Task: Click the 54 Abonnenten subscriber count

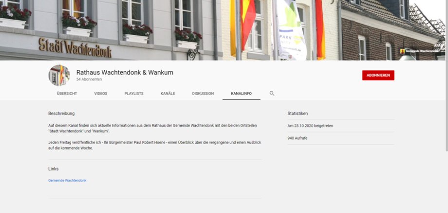Action: coord(89,79)
